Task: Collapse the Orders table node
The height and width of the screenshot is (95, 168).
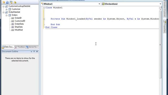Action: [7, 15]
